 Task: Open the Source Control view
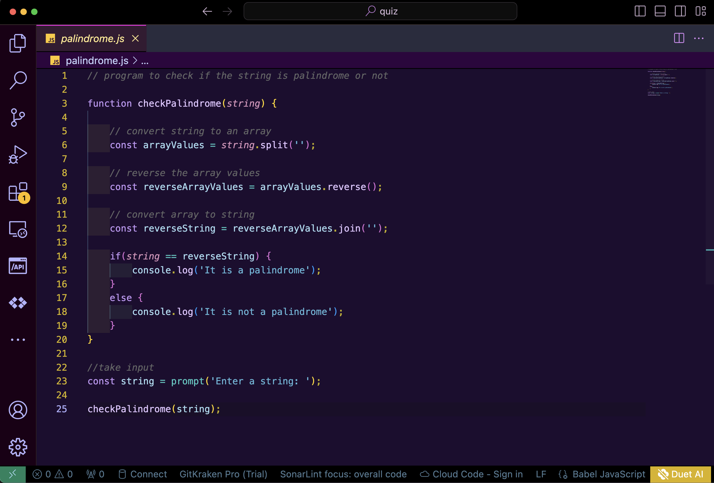tap(18, 117)
